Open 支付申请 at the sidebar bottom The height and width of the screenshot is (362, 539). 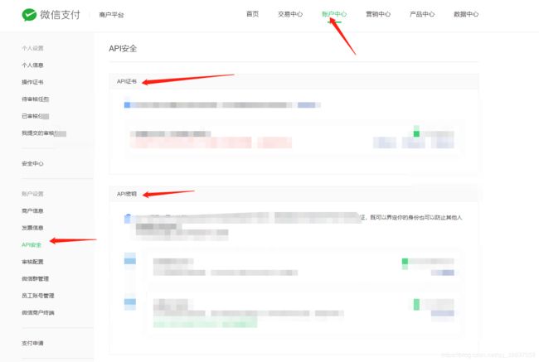tap(32, 343)
